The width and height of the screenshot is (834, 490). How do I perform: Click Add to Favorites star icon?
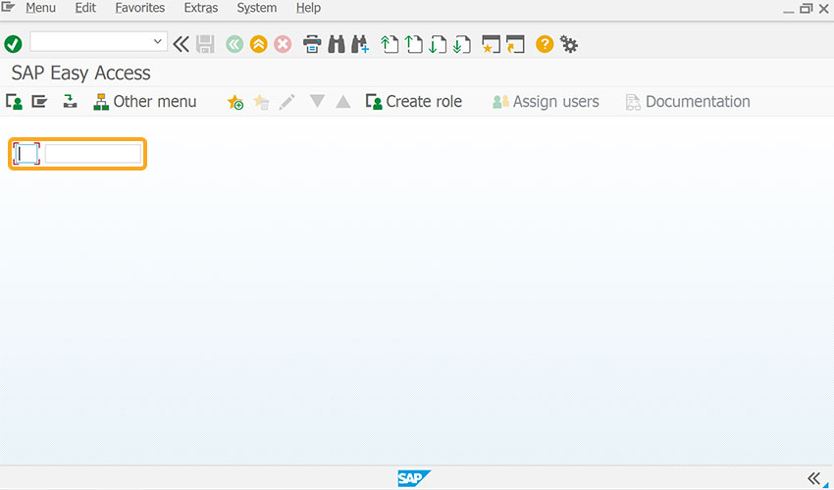[x=235, y=102]
